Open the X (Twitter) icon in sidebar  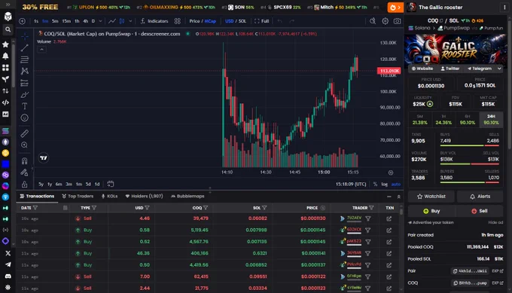[8, 253]
